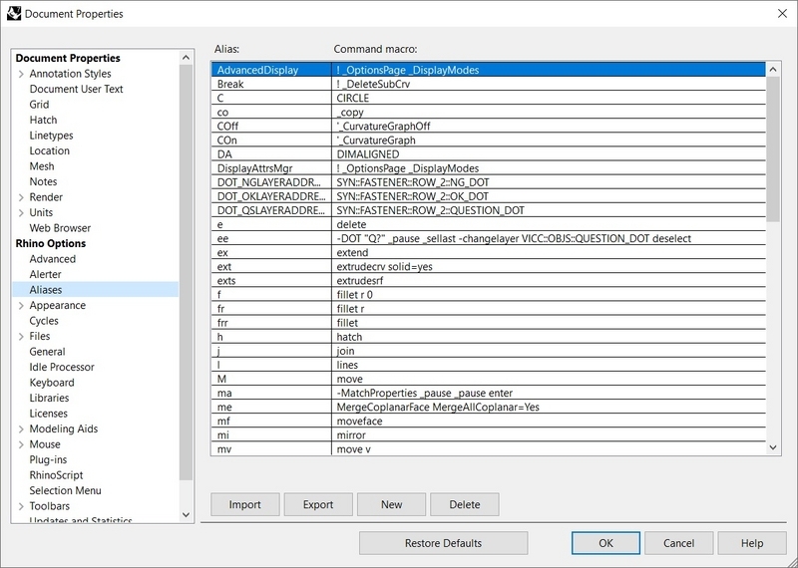Open the Linetypes page
Viewport: 798px width, 568px height.
coord(52,136)
